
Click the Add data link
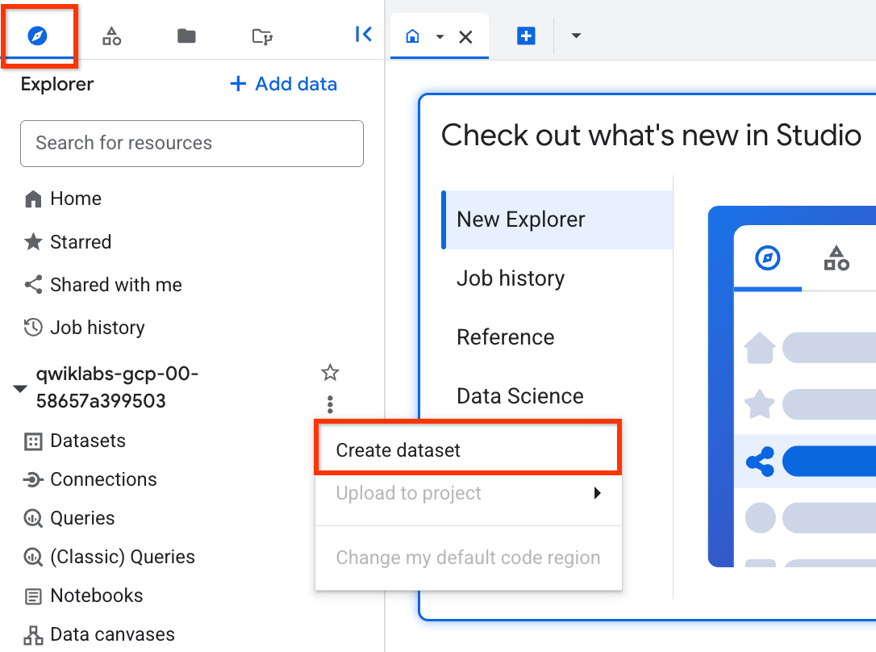coord(282,84)
